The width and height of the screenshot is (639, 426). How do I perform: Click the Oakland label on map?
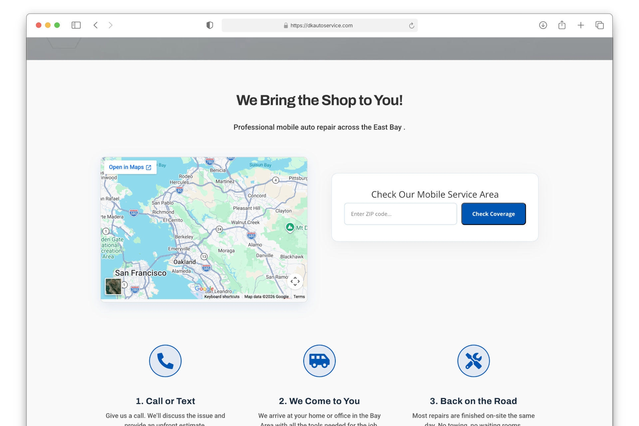(184, 262)
